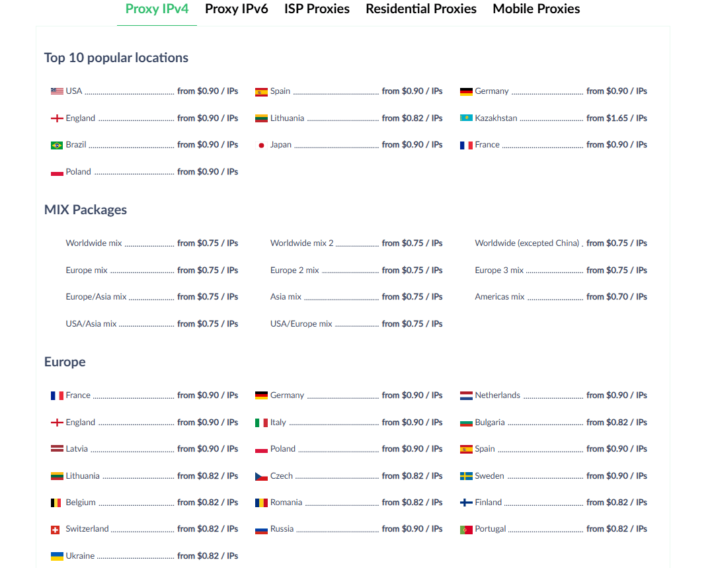Select the USA/Europe mix package
Screen dimensions: 710x568
(301, 324)
